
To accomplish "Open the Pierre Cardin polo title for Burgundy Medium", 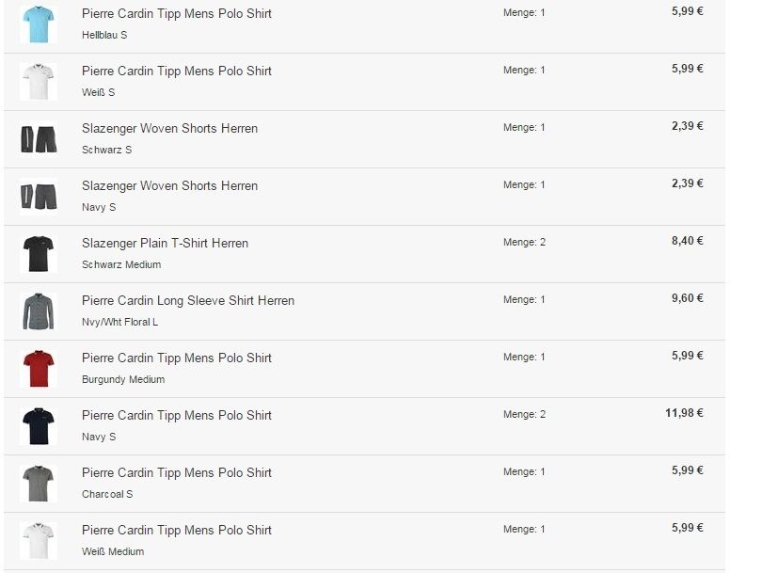I will coord(176,358).
